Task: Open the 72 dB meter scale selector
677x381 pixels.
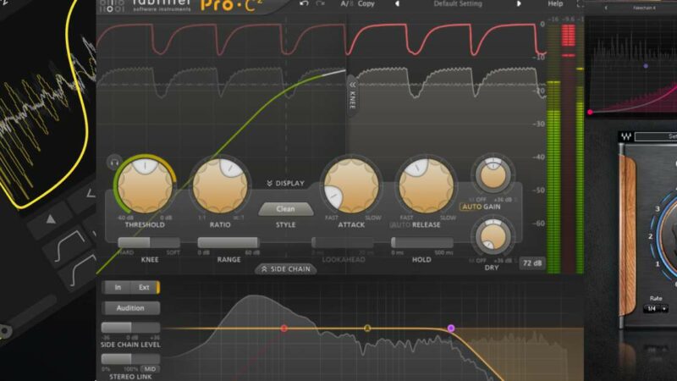Action: (532, 263)
